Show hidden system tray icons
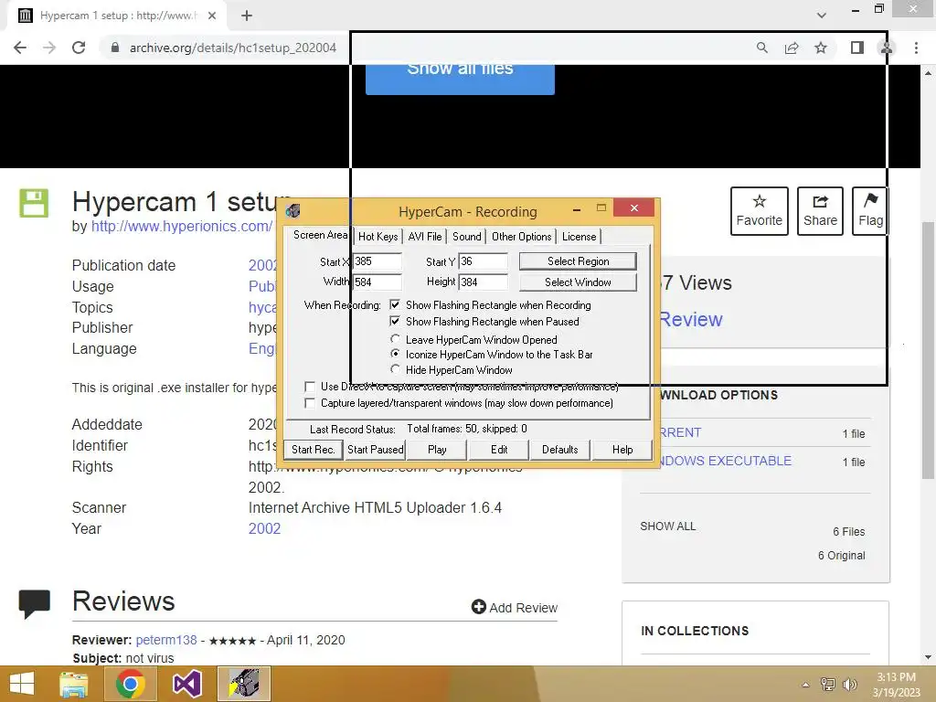The width and height of the screenshot is (936, 702). pos(806,685)
